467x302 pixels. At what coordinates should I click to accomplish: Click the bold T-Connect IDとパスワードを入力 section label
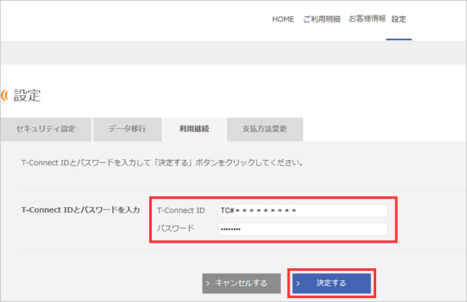(80, 210)
